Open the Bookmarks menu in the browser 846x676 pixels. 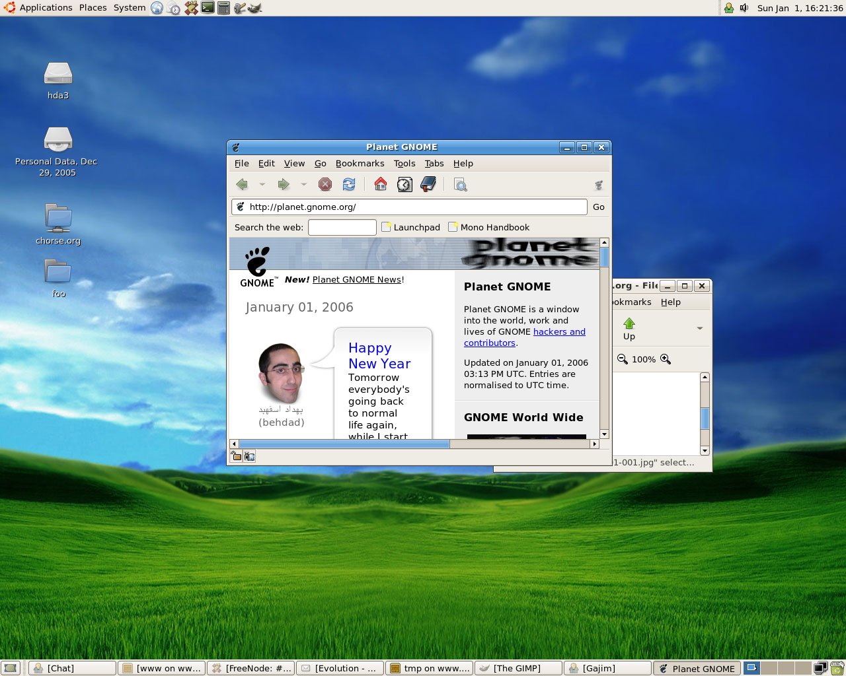click(x=360, y=164)
